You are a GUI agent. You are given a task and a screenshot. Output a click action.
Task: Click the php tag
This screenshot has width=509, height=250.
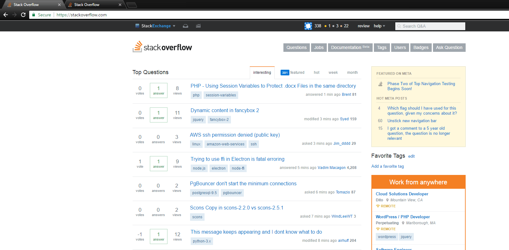click(196, 95)
